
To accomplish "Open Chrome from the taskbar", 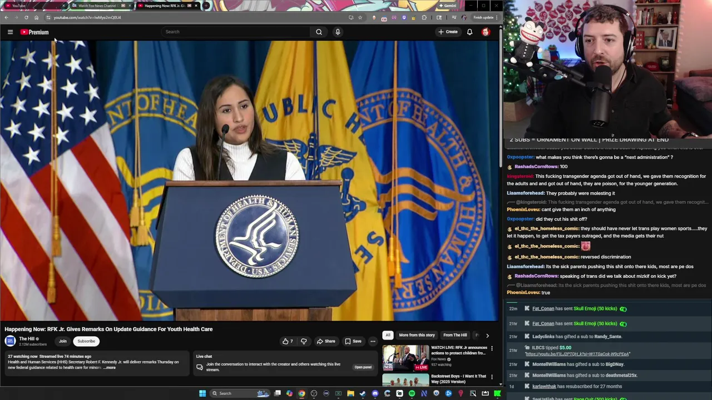I will click(x=302, y=393).
